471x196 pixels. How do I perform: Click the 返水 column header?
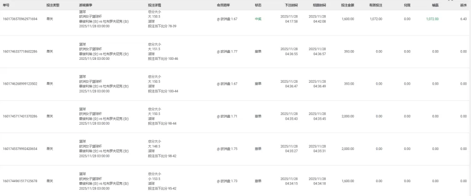(463, 5)
